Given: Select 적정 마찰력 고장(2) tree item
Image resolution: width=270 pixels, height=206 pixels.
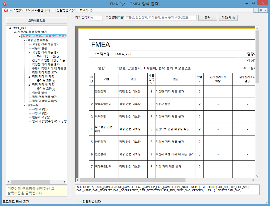Looking at the screenshot, I should (44, 101).
